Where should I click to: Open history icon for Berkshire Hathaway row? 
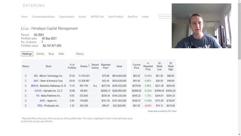pyautogui.click(x=26, y=86)
